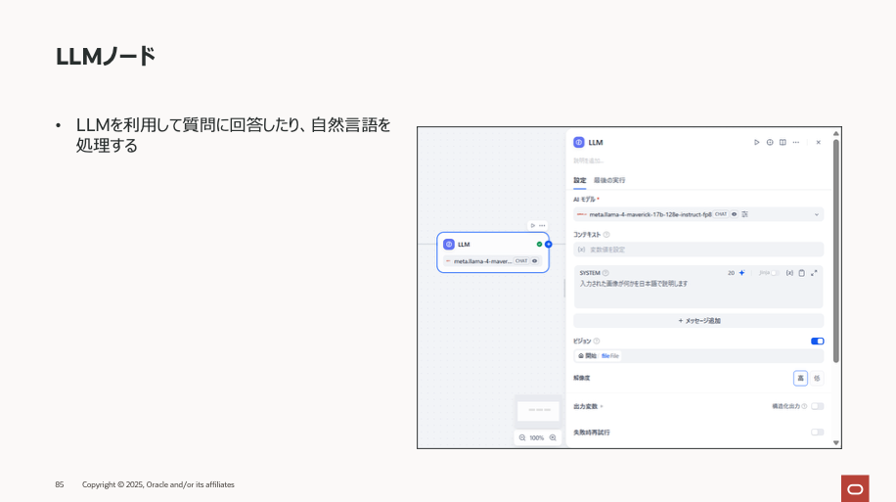Click the canvas minimap thumbnail
Image resolution: width=896 pixels, height=502 pixels.
point(538,411)
